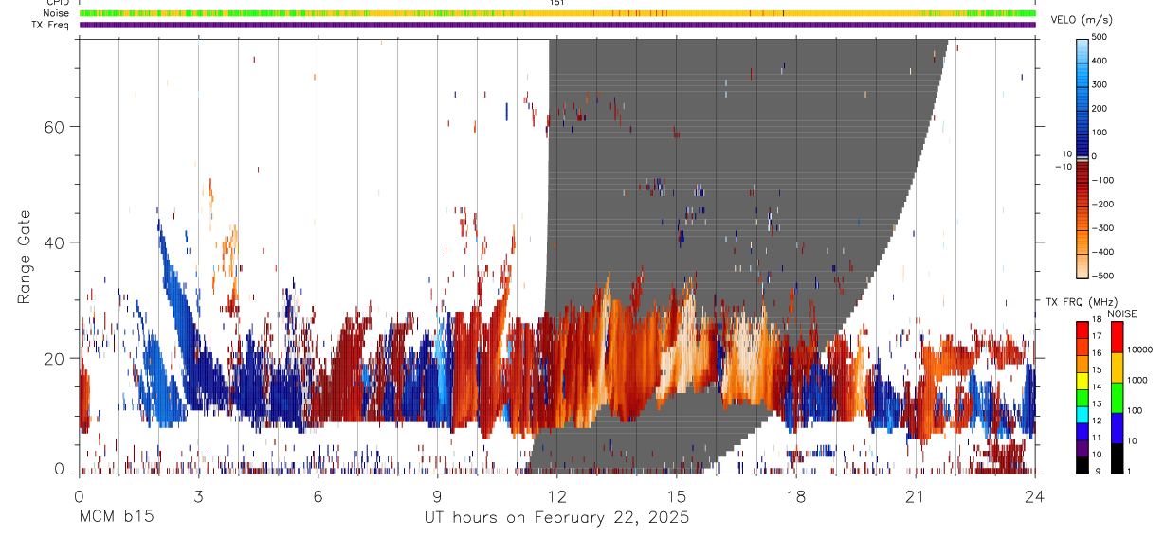Click the x-axis tick label '15'
This screenshot has height=537, width=1164.
pos(676,496)
